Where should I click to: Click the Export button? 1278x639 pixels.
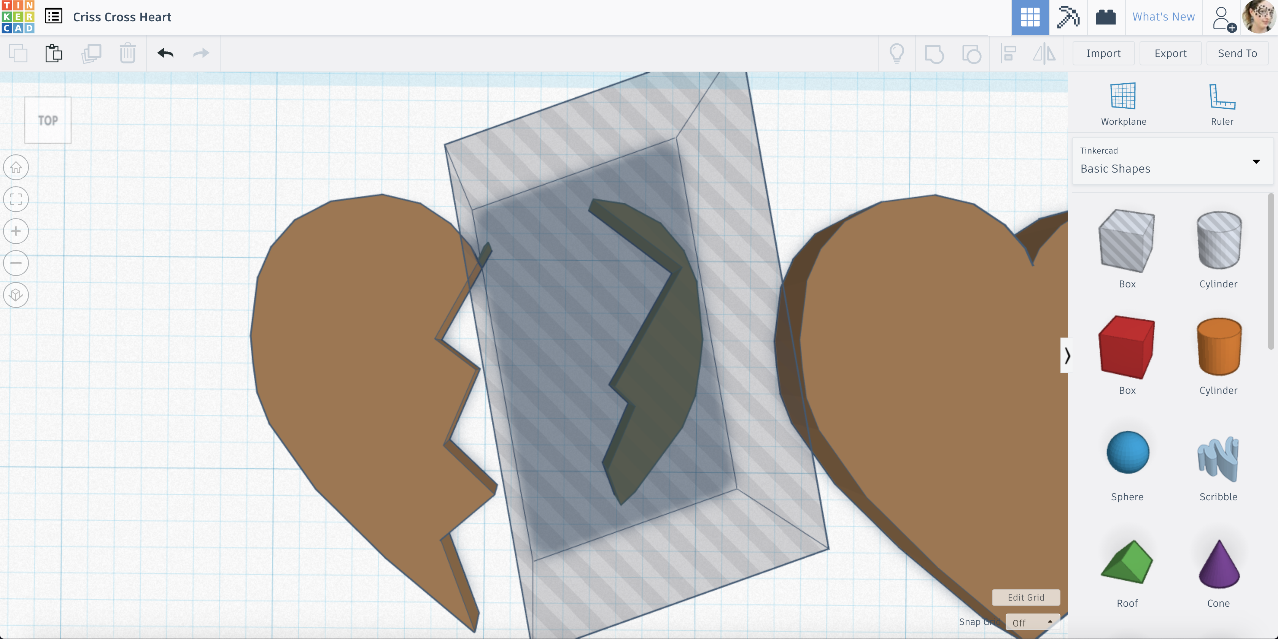click(x=1170, y=53)
